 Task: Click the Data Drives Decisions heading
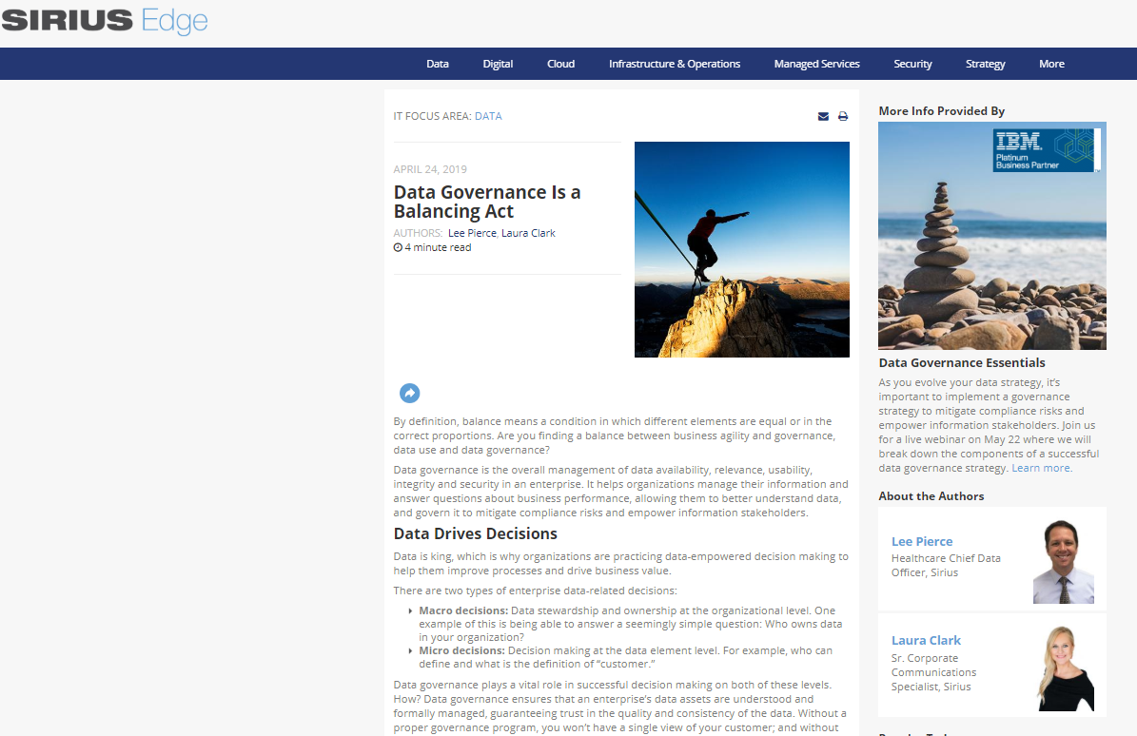pos(475,533)
